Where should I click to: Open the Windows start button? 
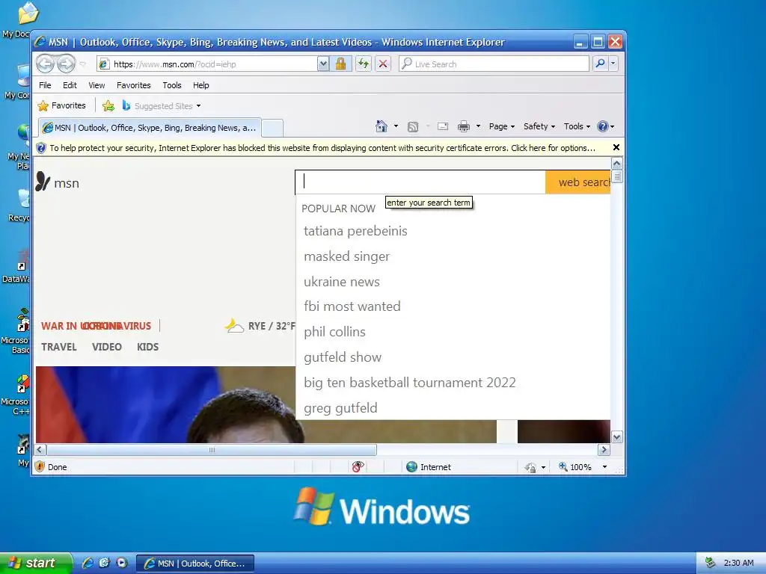[x=36, y=564]
